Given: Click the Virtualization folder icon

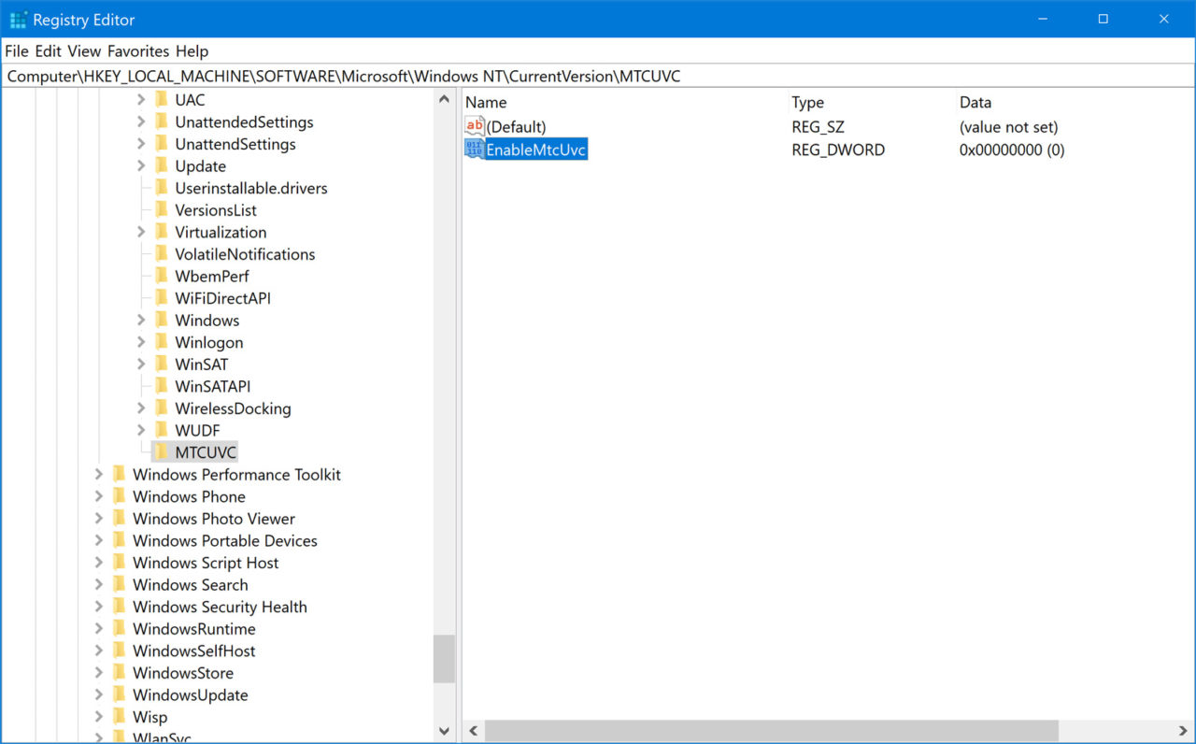Looking at the screenshot, I should pos(162,232).
